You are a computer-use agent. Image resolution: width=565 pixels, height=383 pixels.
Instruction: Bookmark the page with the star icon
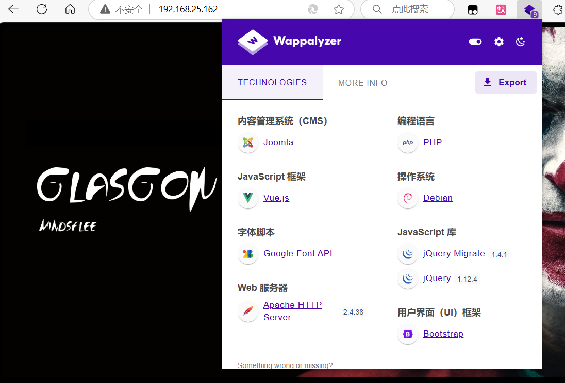coord(338,9)
